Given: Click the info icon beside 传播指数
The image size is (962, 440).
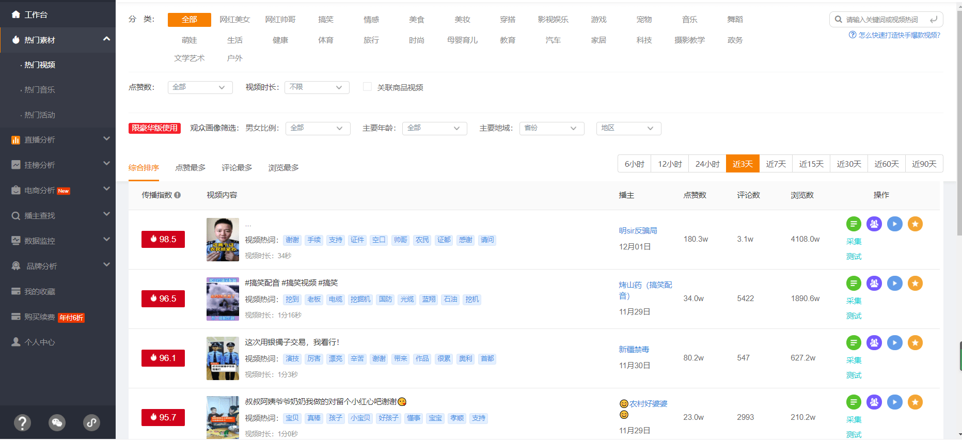Looking at the screenshot, I should click(178, 195).
